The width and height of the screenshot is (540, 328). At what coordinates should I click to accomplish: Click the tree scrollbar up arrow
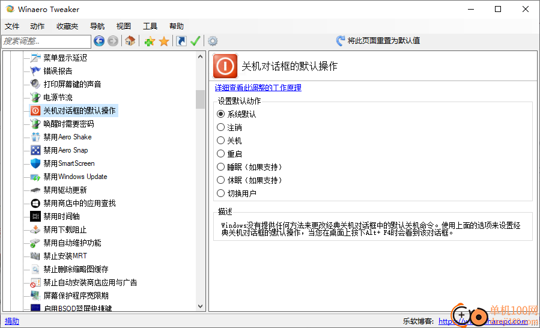pyautogui.click(x=201, y=56)
